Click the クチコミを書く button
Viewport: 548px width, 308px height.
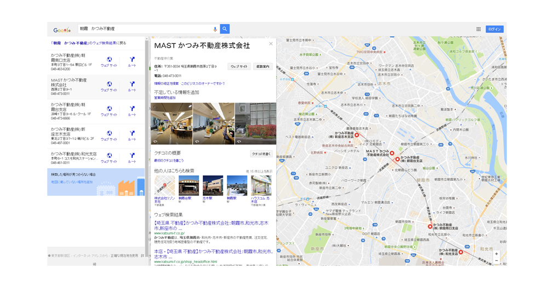pyautogui.click(x=261, y=154)
